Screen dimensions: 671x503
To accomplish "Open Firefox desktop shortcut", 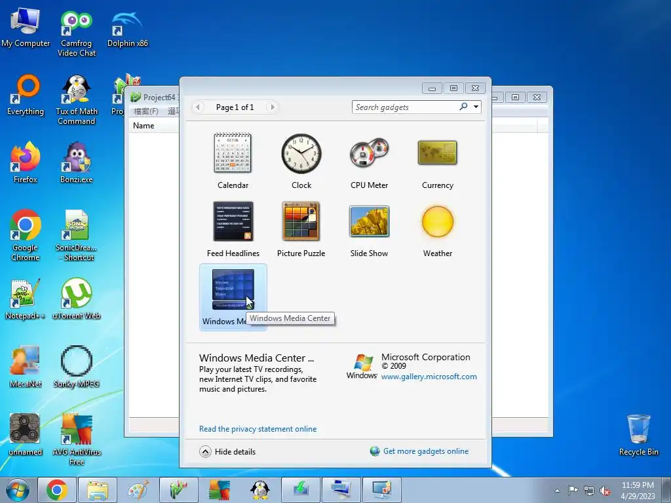I will (x=26, y=162).
